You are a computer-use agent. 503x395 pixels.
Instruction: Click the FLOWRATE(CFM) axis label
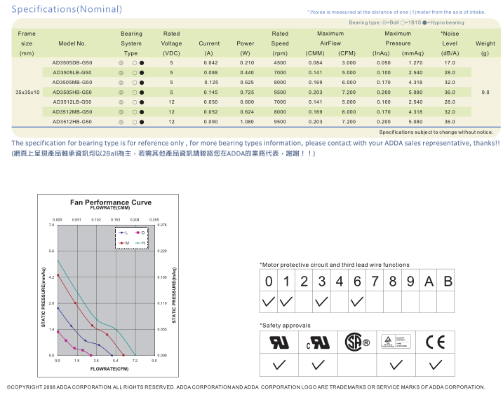tap(109, 368)
